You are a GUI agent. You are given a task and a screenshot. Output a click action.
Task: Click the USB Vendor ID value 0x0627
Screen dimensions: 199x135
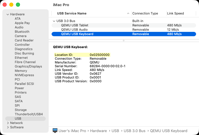[x=95, y=74]
